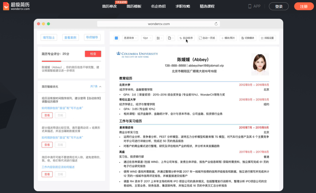316x193 pixels.
Task: Reload the page using the address bar refresh icon
Action: (x=216, y=24)
